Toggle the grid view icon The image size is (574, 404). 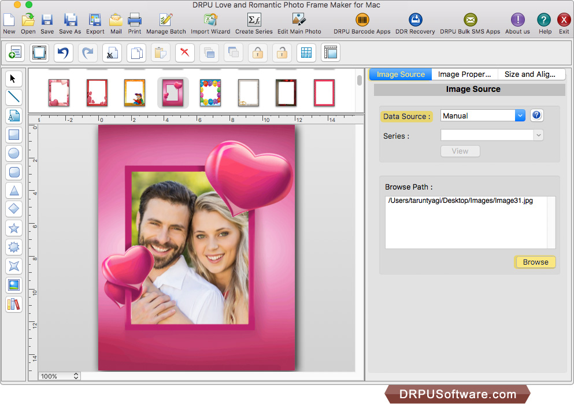click(x=306, y=53)
